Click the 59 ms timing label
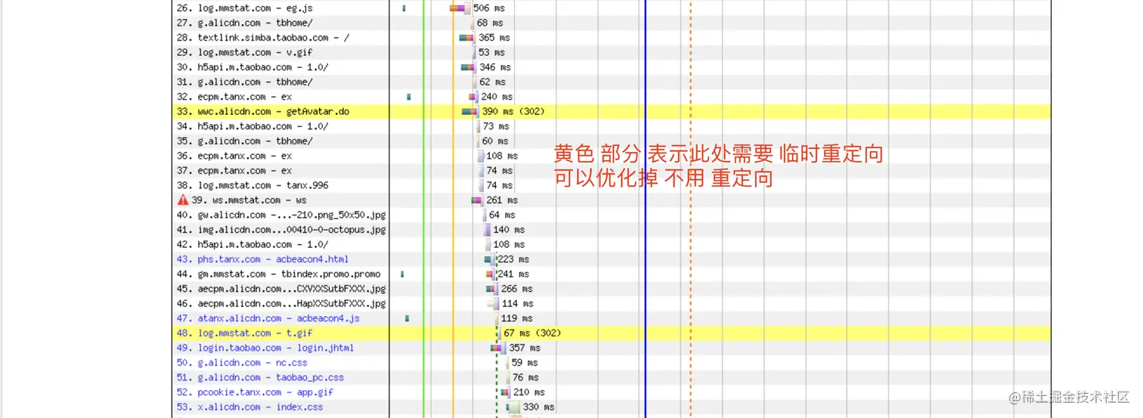The height and width of the screenshot is (418, 1143). tap(525, 363)
